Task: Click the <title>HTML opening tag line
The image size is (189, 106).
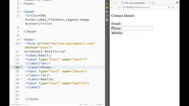Action: pyautogui.click(x=36, y=16)
